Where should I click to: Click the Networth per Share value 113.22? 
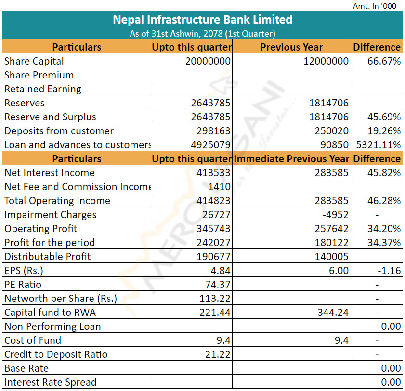pyautogui.click(x=215, y=299)
